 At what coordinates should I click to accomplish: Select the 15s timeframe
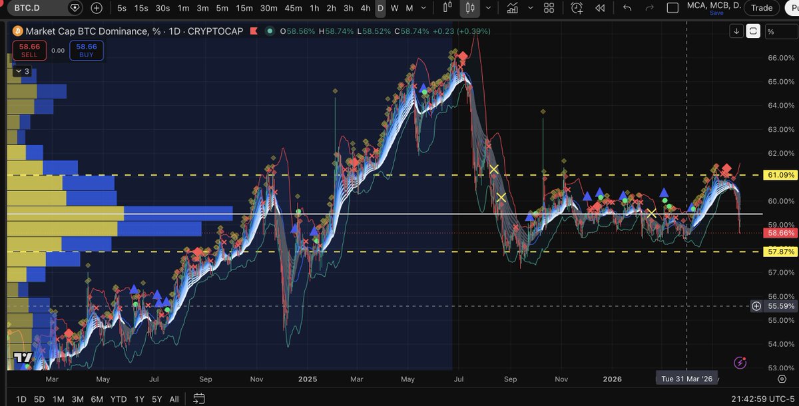141,8
